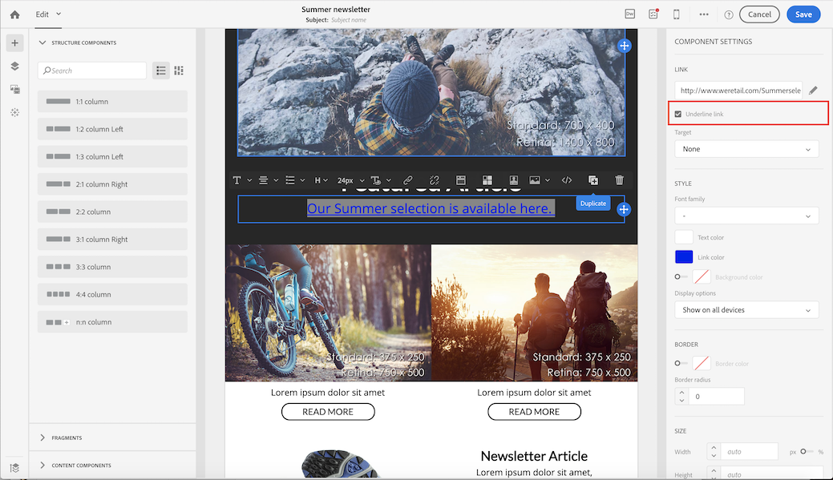Open the settings gear sidebar icon
The height and width of the screenshot is (480, 833).
tap(15, 112)
